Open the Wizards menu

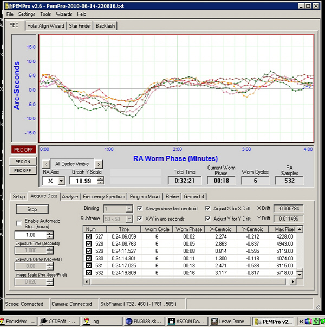point(64,14)
